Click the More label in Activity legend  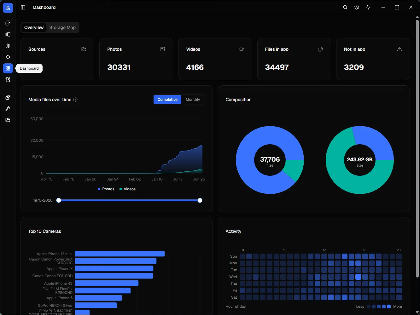pos(398,306)
